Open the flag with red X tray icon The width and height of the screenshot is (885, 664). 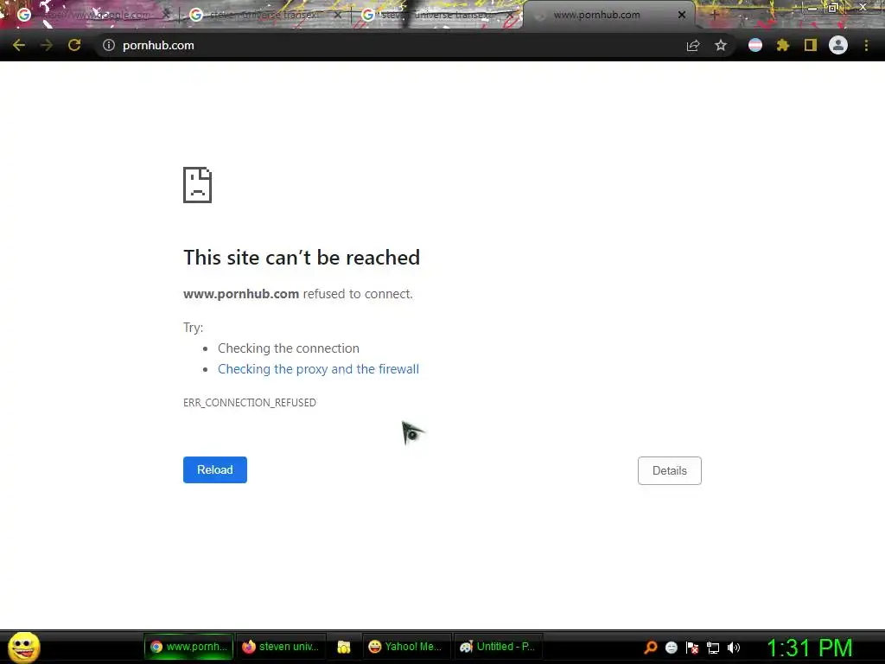[x=692, y=648]
